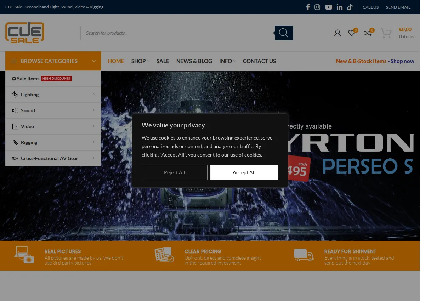This screenshot has width=425, height=301.
Task: Click the Ready for Shipment truck icon
Action: click(x=304, y=255)
